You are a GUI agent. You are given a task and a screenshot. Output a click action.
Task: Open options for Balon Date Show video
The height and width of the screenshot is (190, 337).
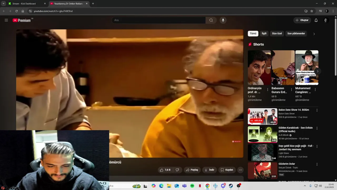(317, 110)
